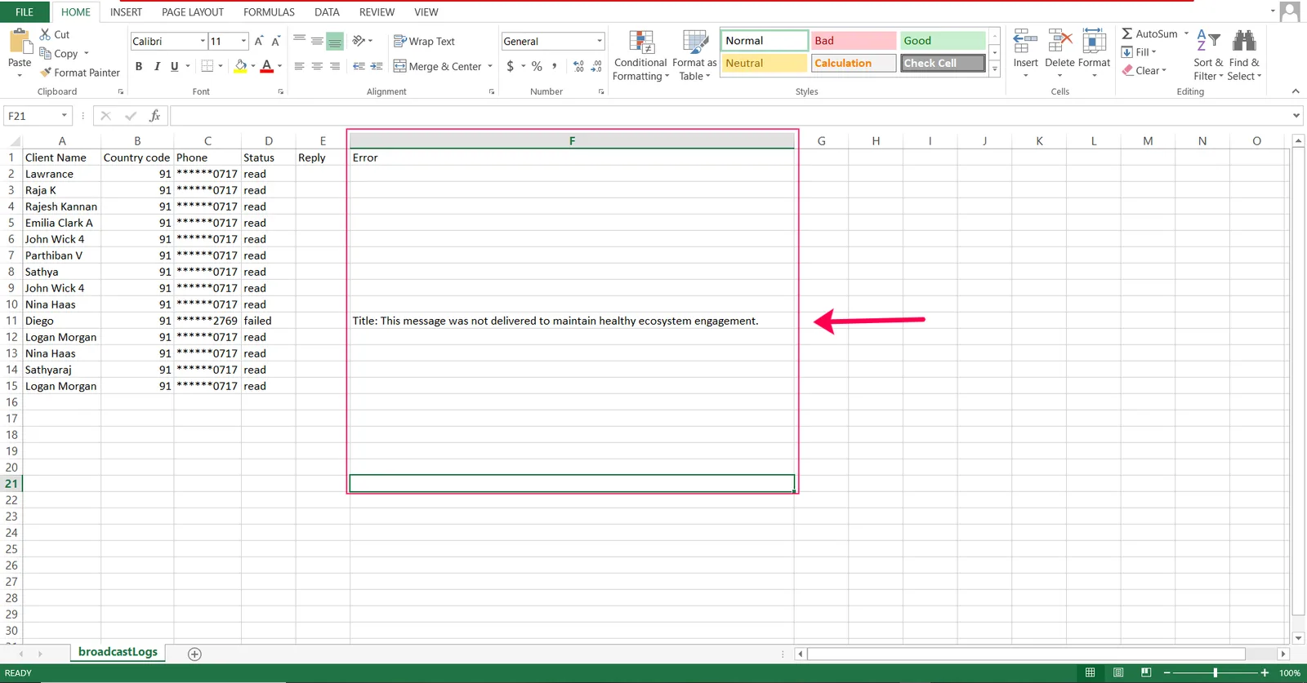Image resolution: width=1307 pixels, height=683 pixels.
Task: Open Find & Select binoculars
Action: [1244, 55]
